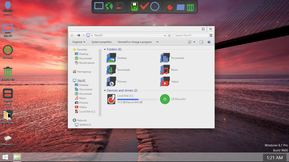Select the Recycle Bin desktop icon

coord(8,73)
